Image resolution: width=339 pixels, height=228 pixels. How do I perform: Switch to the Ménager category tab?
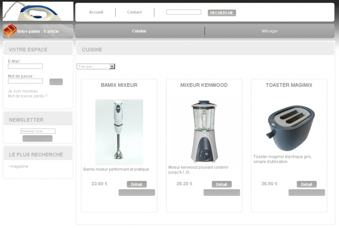tap(270, 31)
